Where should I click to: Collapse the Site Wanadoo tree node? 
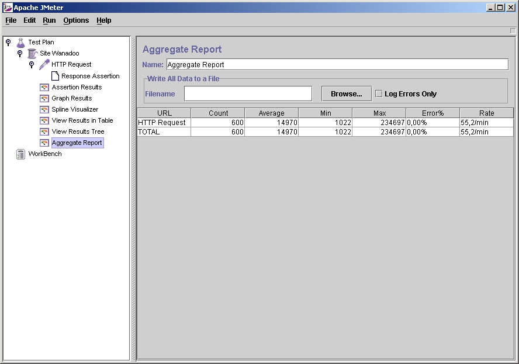pos(20,53)
